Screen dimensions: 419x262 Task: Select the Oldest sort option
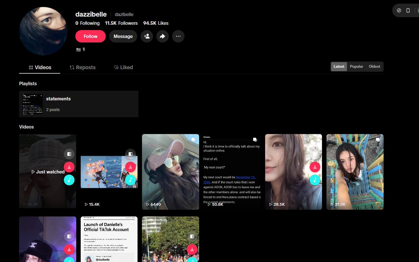click(374, 67)
